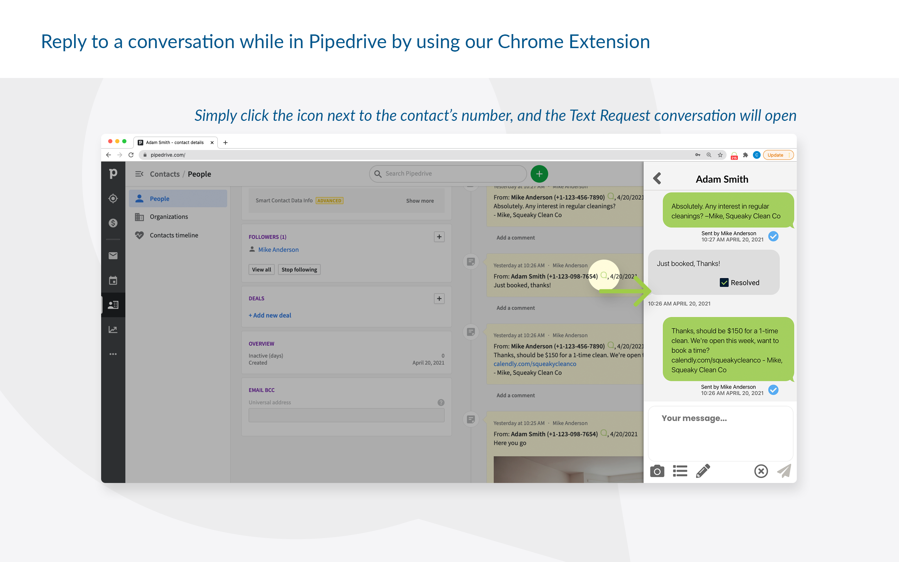Viewport: 899px width, 562px height.
Task: Add deal with plus in Deals section
Action: point(439,299)
